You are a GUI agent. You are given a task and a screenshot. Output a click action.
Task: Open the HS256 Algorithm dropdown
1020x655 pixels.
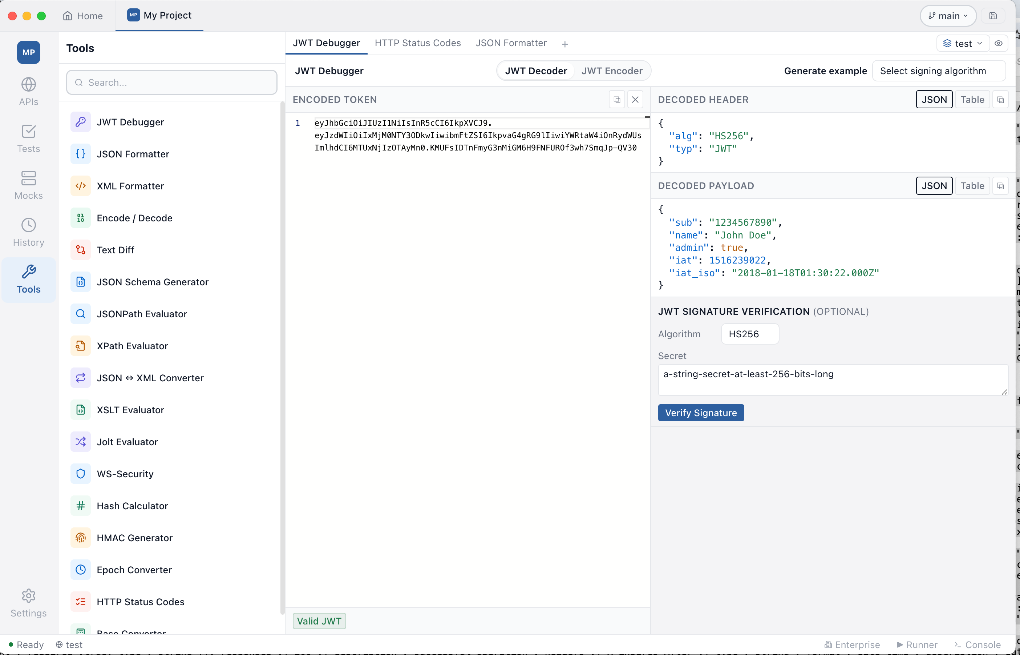click(x=750, y=334)
